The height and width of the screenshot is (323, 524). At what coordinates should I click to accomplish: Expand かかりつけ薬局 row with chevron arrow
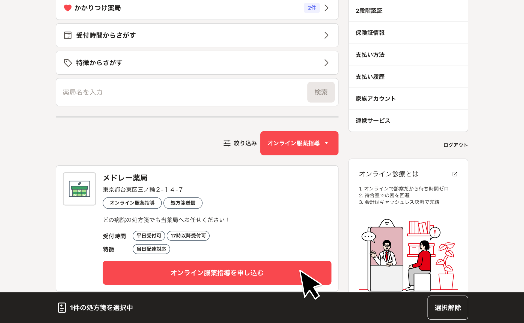click(x=326, y=8)
